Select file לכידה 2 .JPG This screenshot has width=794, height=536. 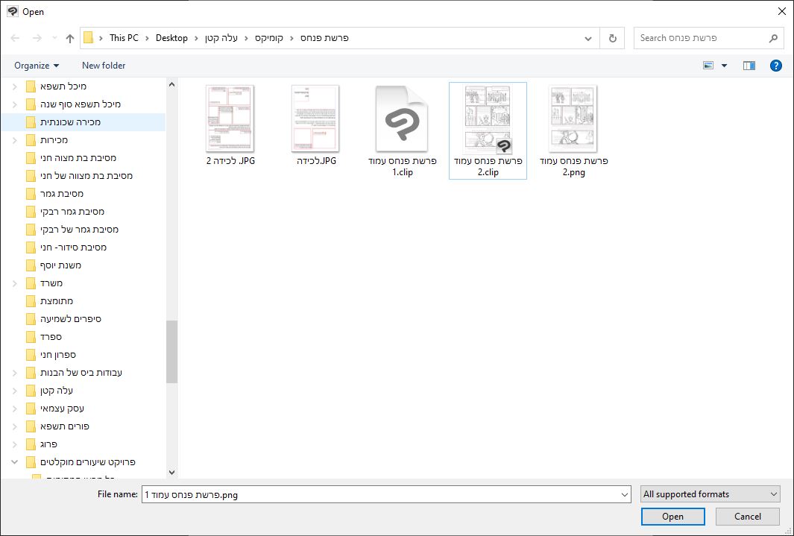point(230,125)
